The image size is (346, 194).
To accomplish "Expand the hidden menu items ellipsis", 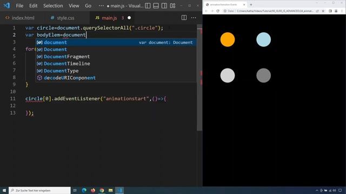I will [x=101, y=6].
